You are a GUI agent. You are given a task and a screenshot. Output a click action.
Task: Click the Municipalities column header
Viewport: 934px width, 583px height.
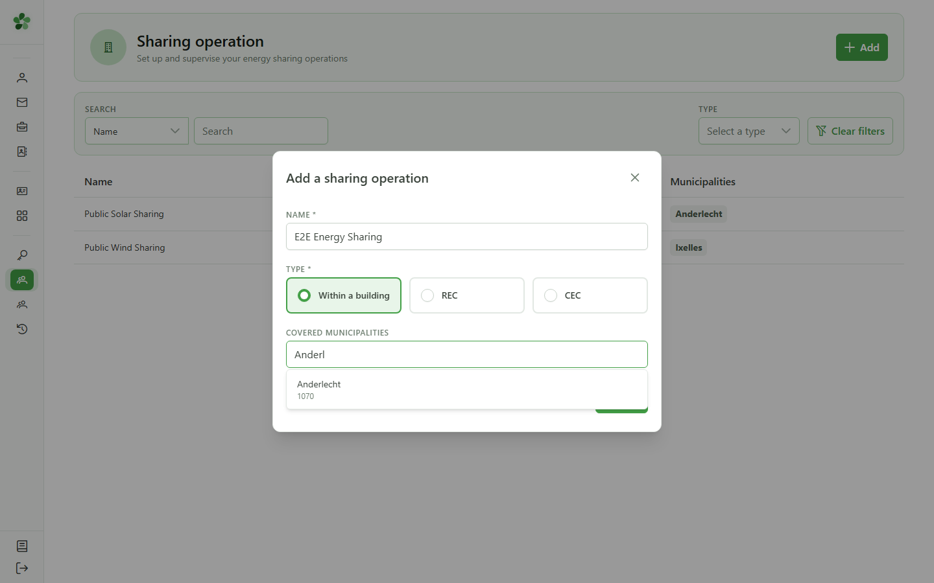click(x=703, y=181)
